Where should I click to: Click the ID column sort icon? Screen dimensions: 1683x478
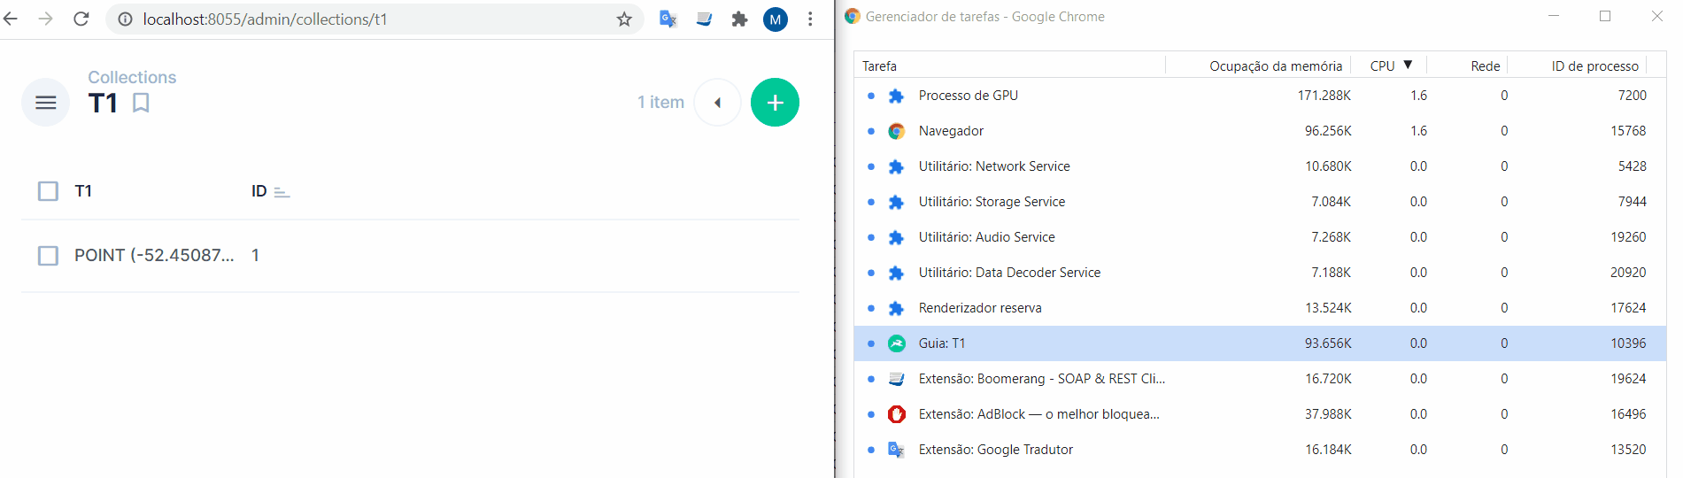click(x=282, y=191)
